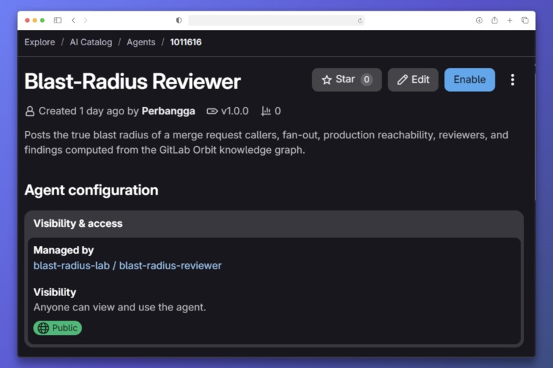Select text 'Anyone can view and use the agent.'

(119, 307)
